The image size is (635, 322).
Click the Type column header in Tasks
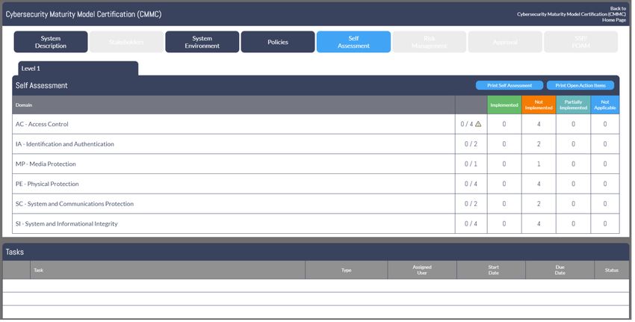[346, 270]
